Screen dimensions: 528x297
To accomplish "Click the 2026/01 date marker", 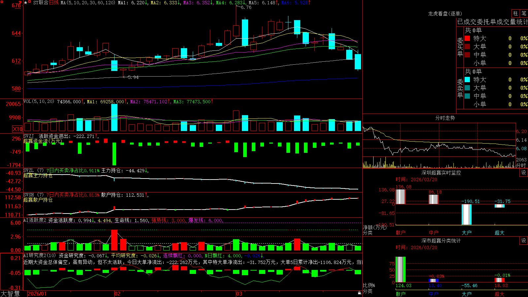I will (37, 294).
